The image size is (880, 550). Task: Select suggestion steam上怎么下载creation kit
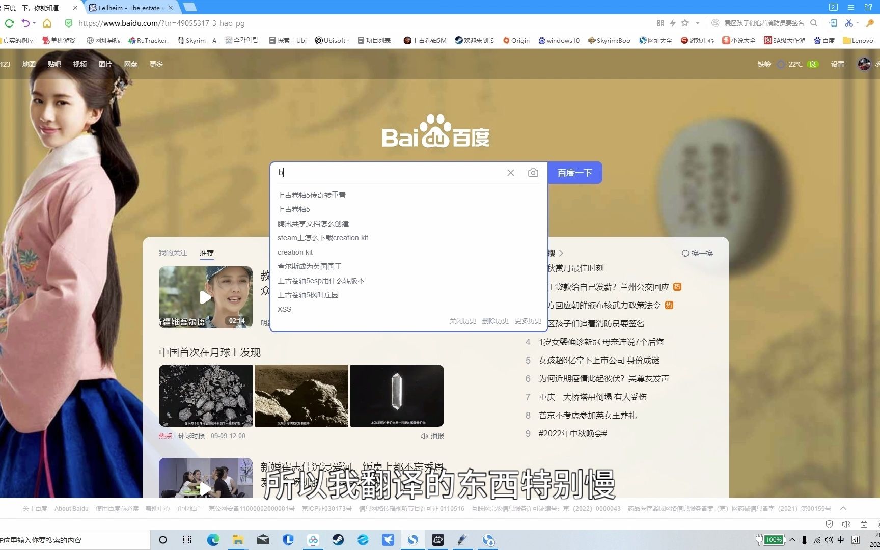[x=322, y=238]
